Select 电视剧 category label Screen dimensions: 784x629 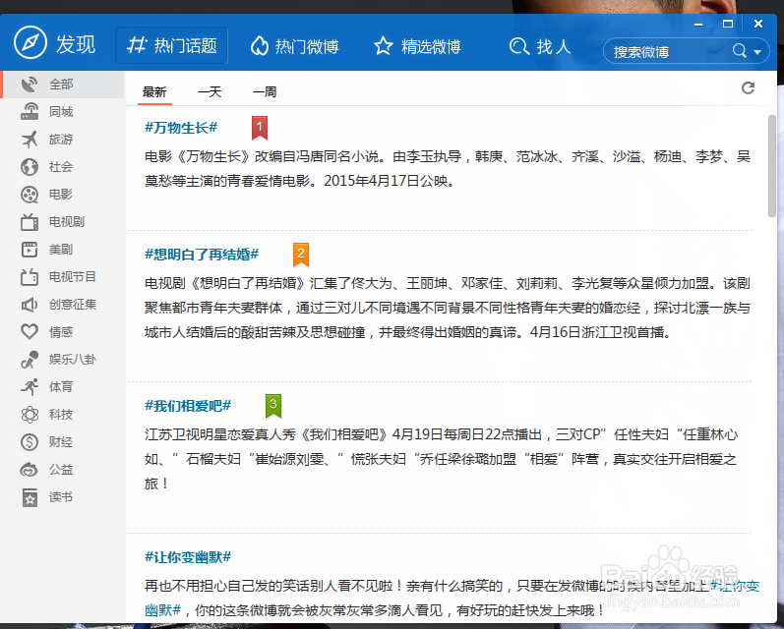pos(67,221)
